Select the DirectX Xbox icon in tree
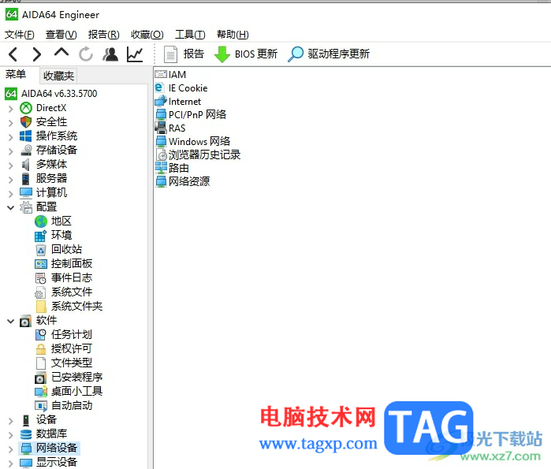The image size is (551, 469). point(26,108)
